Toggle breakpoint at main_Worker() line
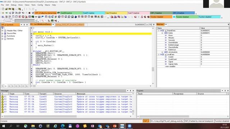This screenshot has width=230, height=129. coord(32,46)
